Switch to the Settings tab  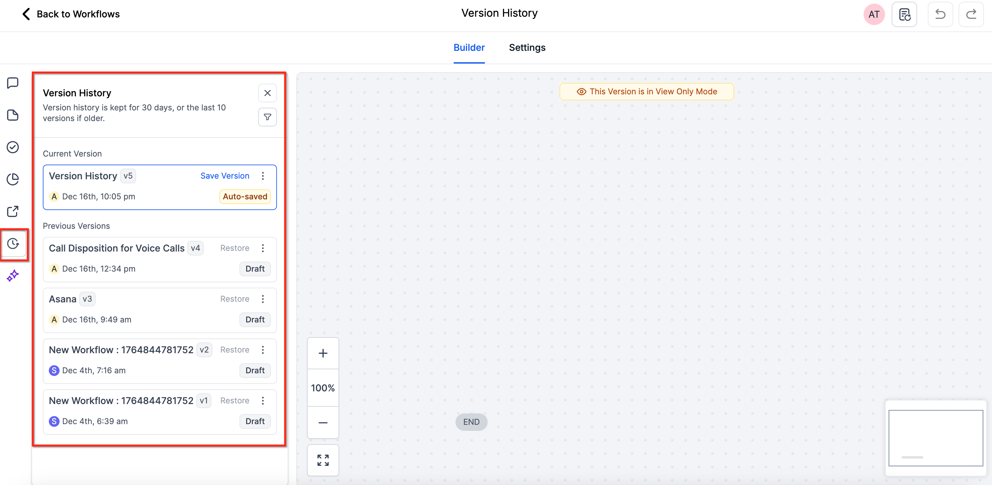click(x=527, y=47)
